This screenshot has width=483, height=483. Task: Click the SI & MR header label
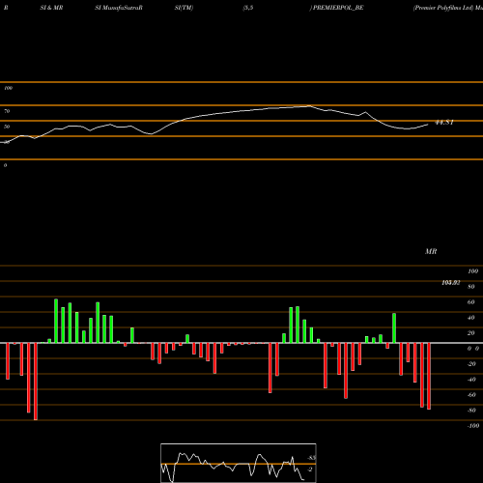51,8
